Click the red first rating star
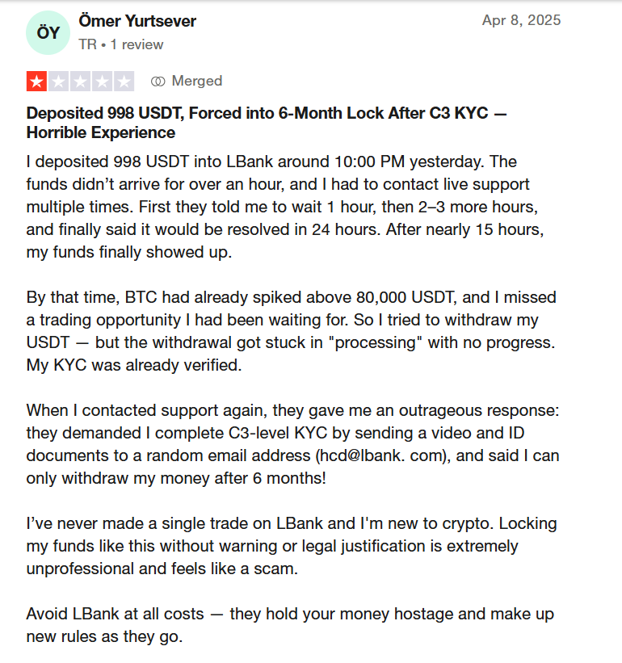The height and width of the screenshot is (663, 622). click(x=37, y=82)
